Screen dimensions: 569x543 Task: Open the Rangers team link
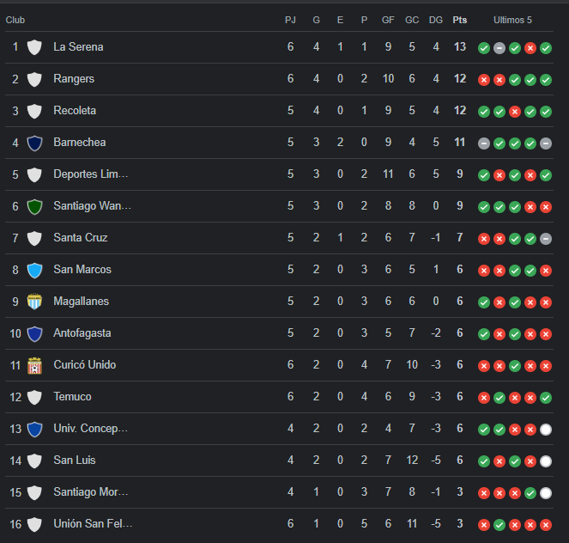coord(74,79)
